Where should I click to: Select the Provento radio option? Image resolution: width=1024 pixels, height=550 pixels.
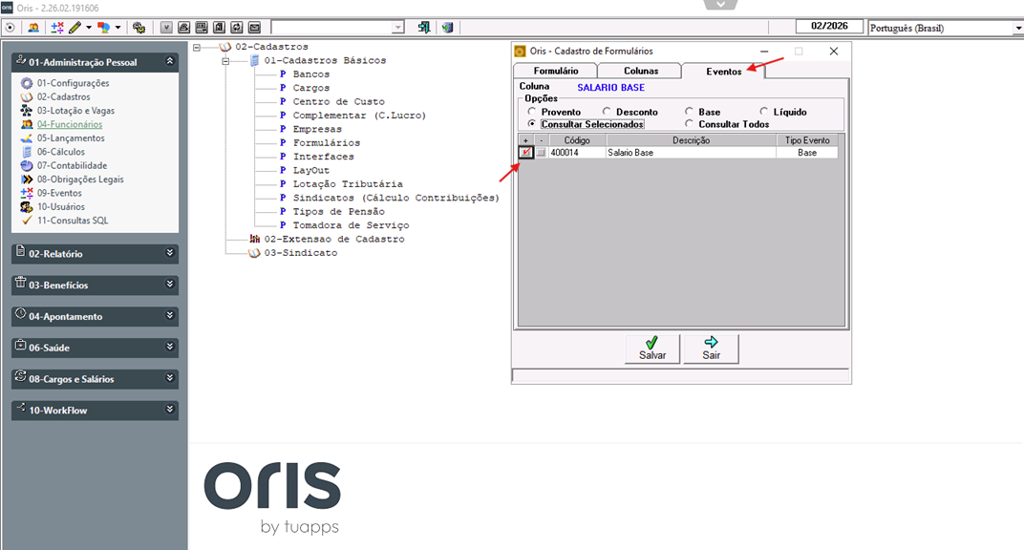(532, 112)
